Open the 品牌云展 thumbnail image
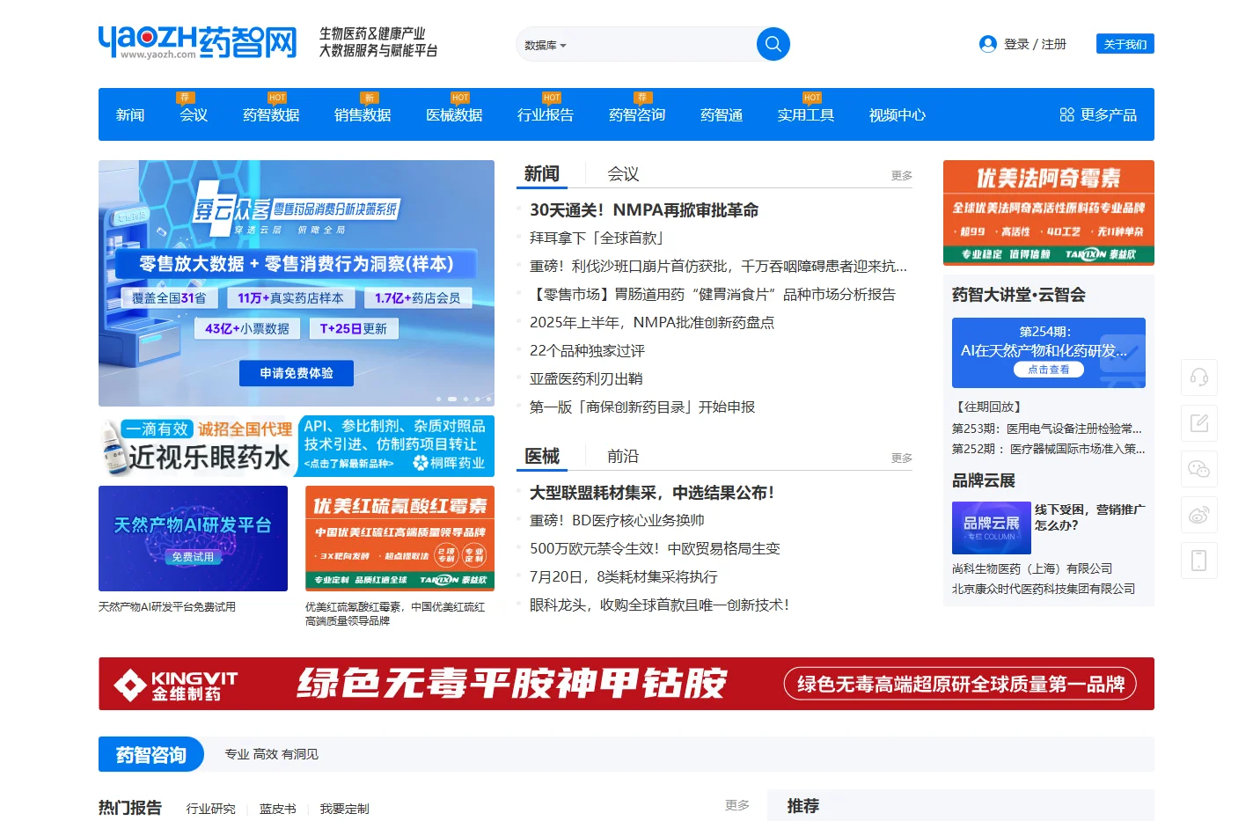Image resolution: width=1253 pixels, height=821 pixels. coord(991,528)
